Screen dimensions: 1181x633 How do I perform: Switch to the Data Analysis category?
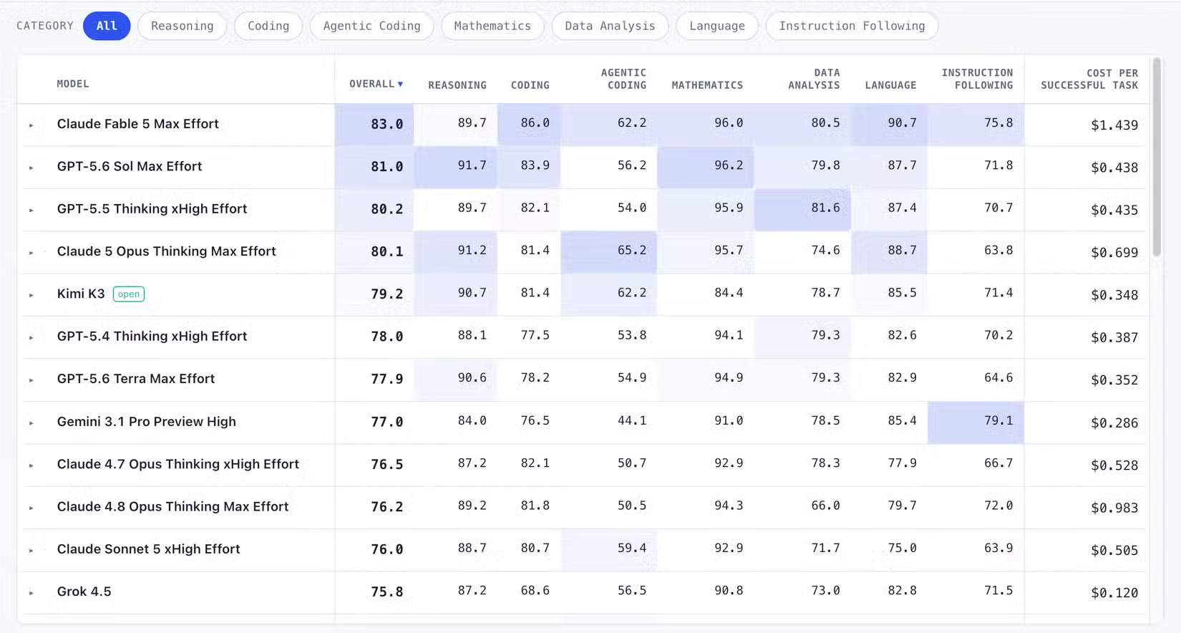[x=610, y=26]
